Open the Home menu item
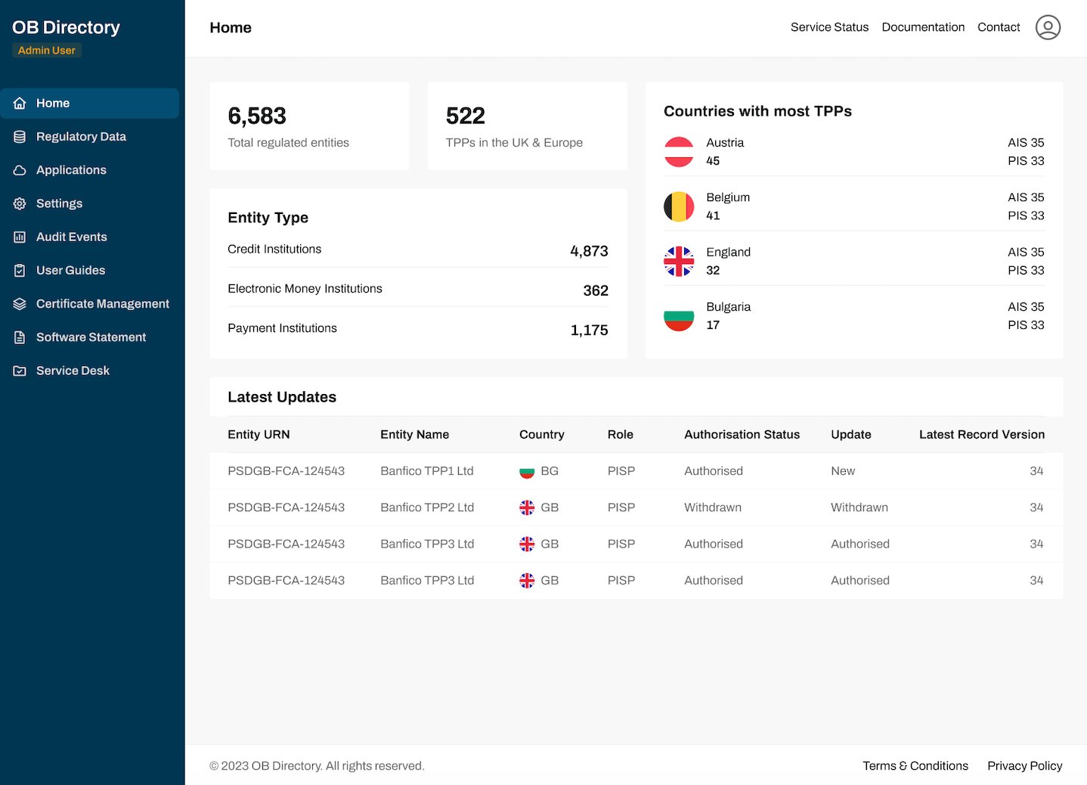Screen dimensions: 1087x785 click(x=89, y=103)
